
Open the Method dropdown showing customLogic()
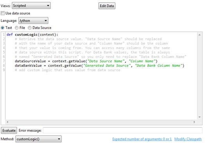pyautogui.click(x=38, y=139)
